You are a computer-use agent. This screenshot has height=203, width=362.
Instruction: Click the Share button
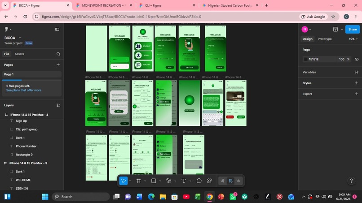[x=353, y=29]
